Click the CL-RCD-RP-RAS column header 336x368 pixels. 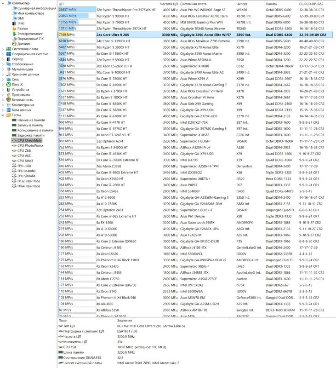click(x=311, y=4)
